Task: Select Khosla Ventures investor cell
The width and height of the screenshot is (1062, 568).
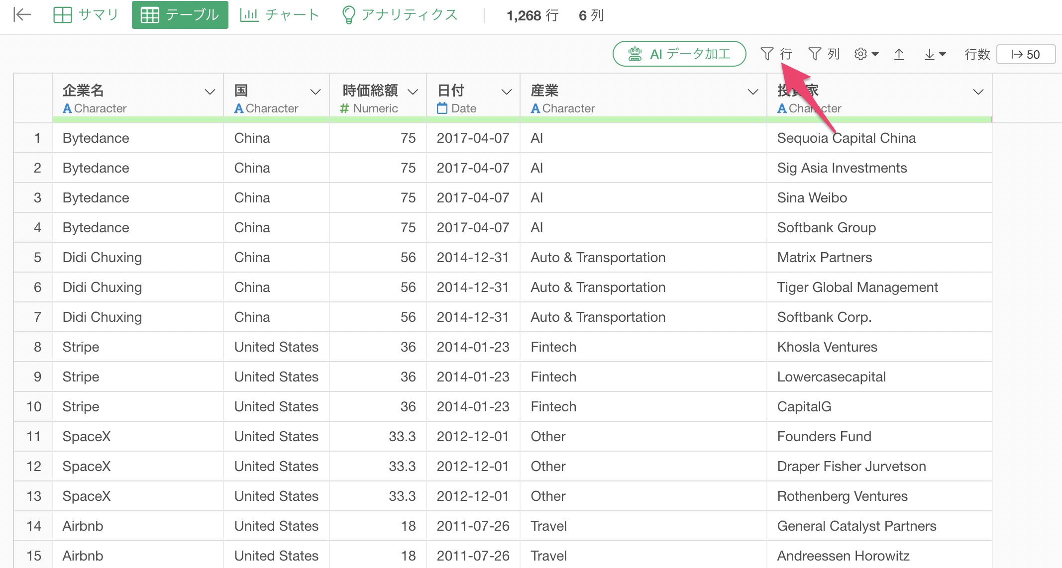Action: coord(879,347)
